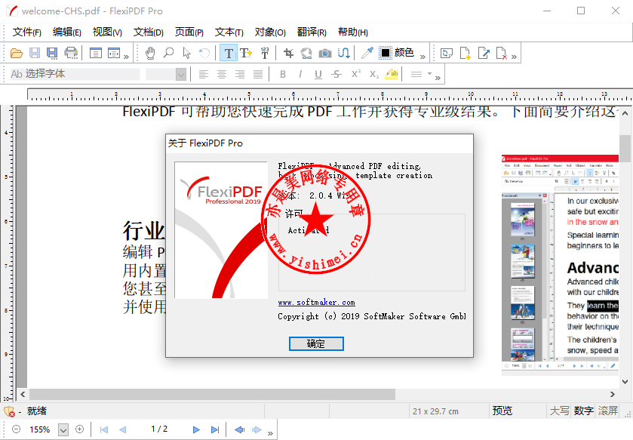Click the vertical scrollbar down arrow

625,381
